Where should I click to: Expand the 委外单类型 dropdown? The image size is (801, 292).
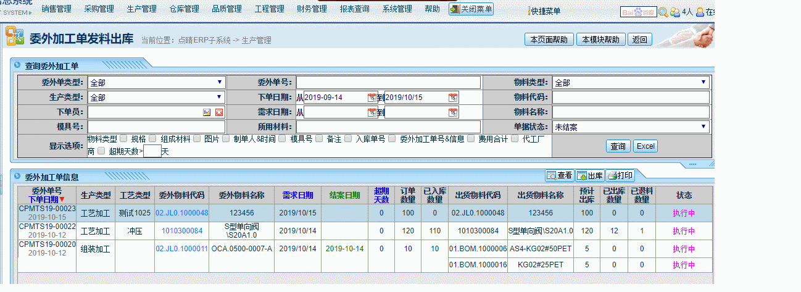click(x=156, y=83)
